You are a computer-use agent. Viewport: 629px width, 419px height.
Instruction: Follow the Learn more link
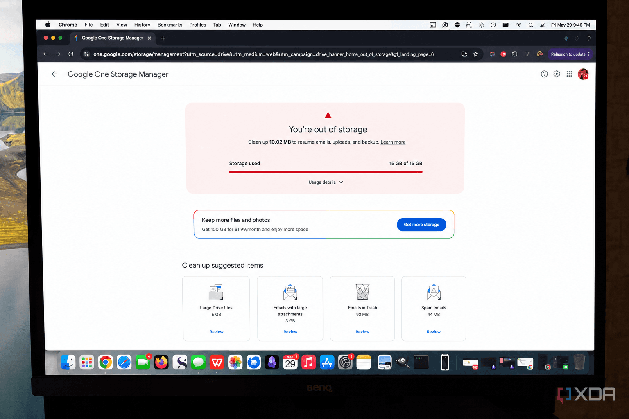393,142
